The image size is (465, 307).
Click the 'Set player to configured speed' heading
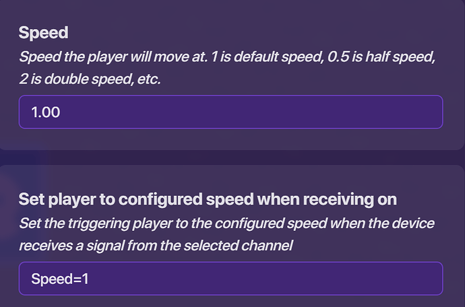click(207, 199)
